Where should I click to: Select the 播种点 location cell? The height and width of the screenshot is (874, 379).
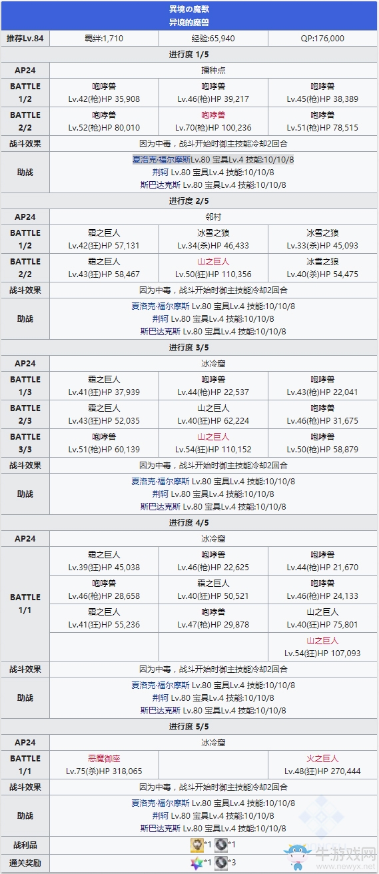(x=213, y=69)
